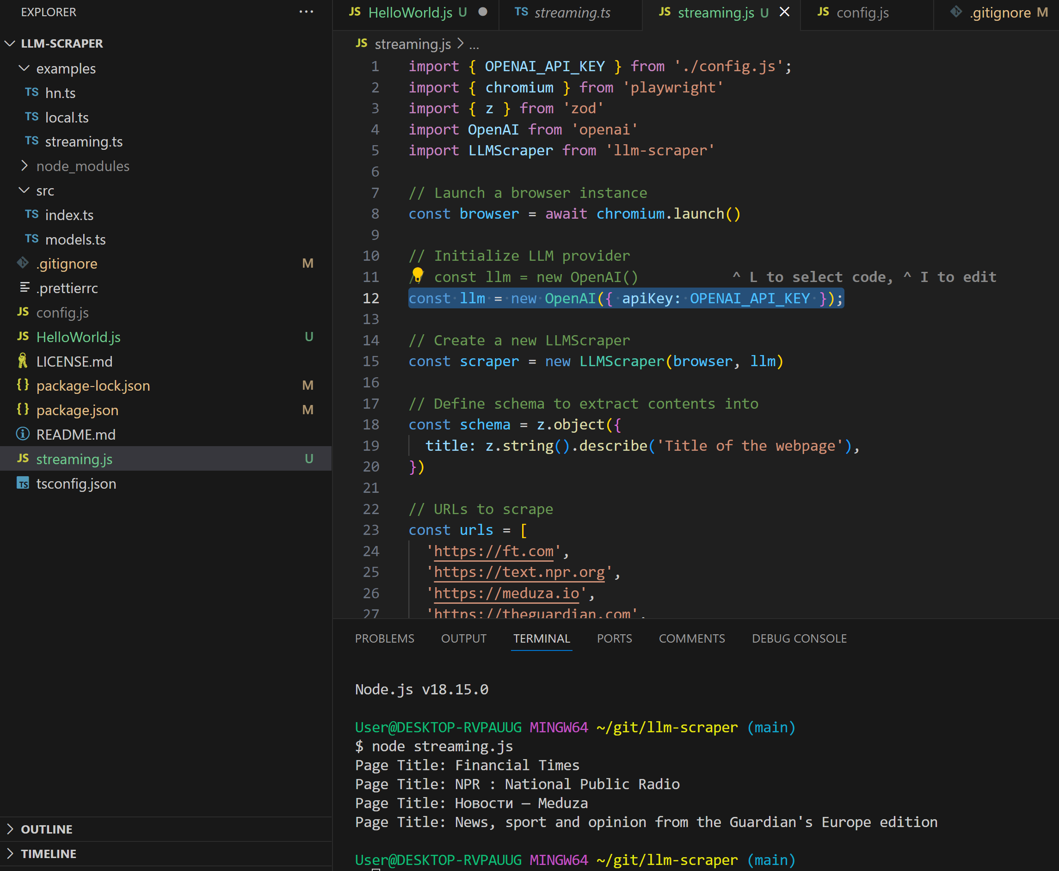Viewport: 1059px width, 871px height.
Task: Collapse the examples folder
Action: 24,68
